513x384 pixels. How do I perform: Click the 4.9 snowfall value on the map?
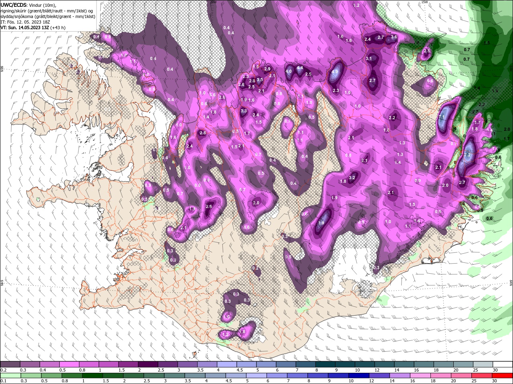click(335, 72)
